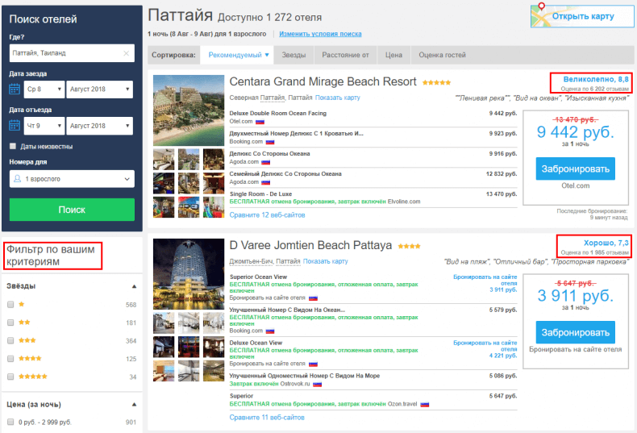Open D Varee Jomtien Beach Pattaya title
Screen dimensions: 637x433
click(310, 245)
